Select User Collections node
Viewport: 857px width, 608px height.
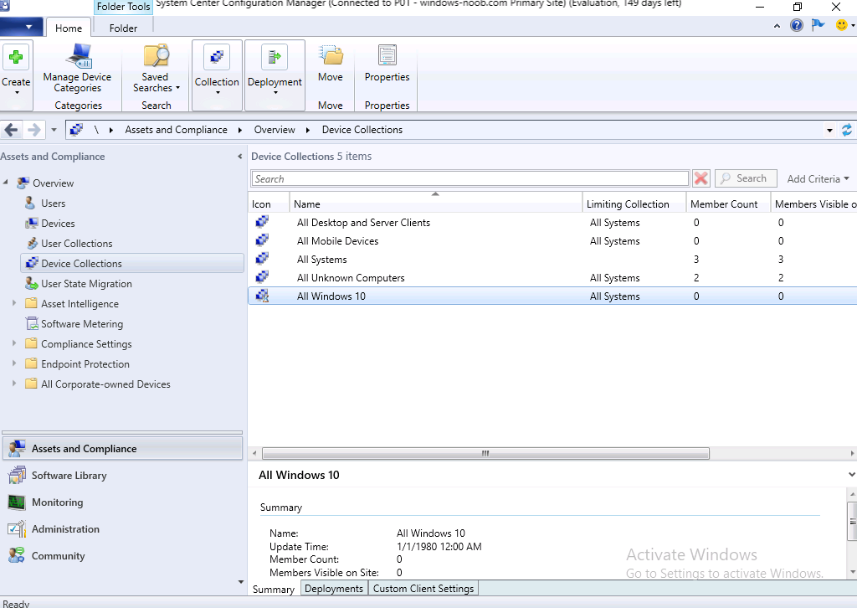[x=76, y=244]
